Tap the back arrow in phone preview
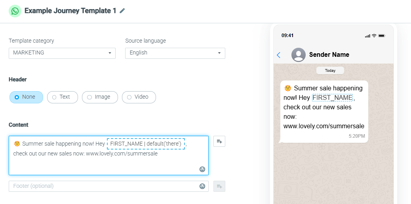411x204 pixels. tap(279, 55)
